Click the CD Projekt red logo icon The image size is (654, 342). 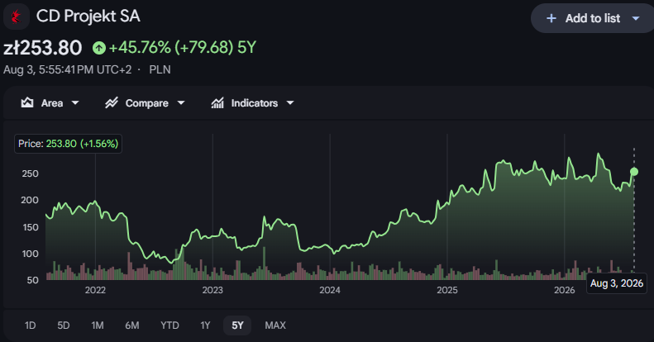[17, 17]
